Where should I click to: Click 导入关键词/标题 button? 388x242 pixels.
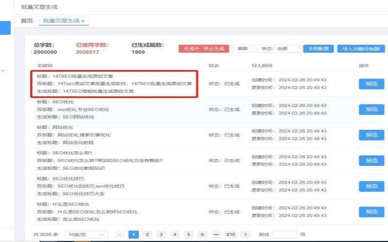pyautogui.click(x=361, y=49)
